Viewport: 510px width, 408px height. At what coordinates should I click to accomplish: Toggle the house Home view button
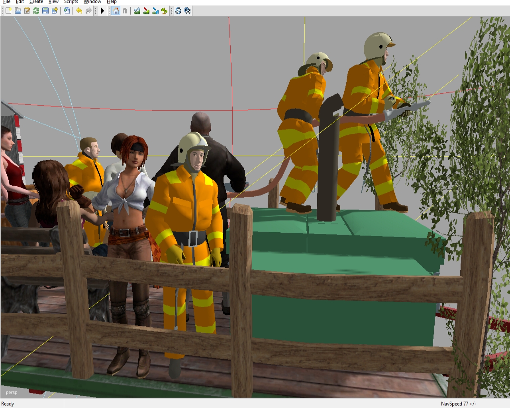[x=116, y=11]
